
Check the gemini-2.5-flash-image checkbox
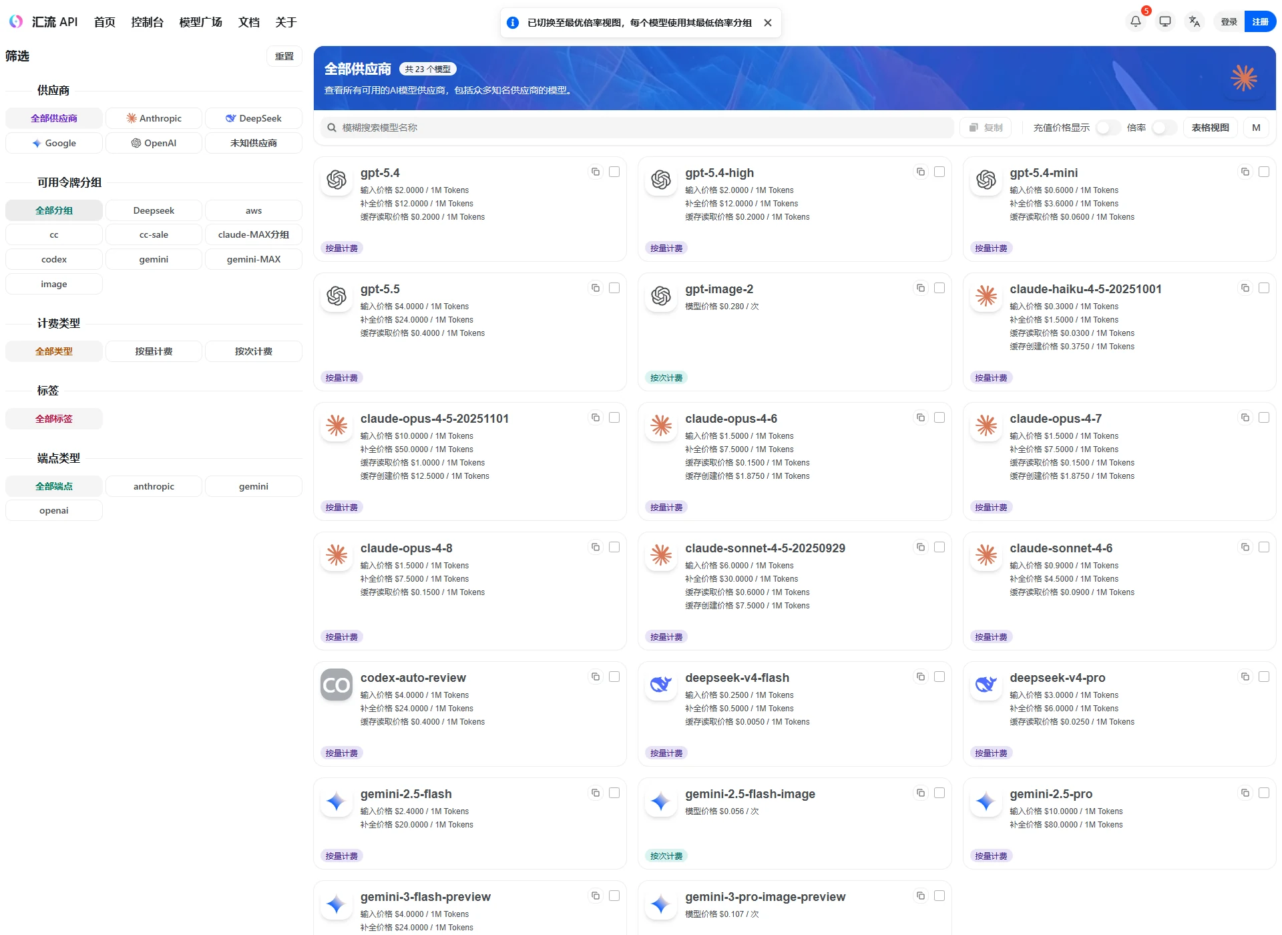939,793
